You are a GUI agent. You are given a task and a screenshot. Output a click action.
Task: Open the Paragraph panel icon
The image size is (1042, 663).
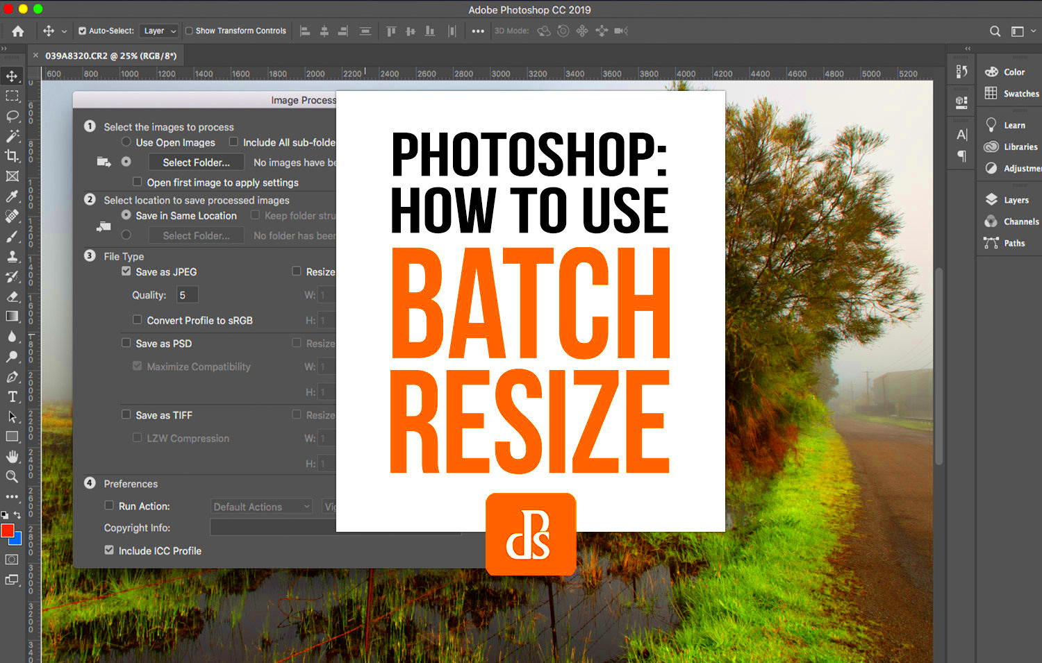[961, 156]
